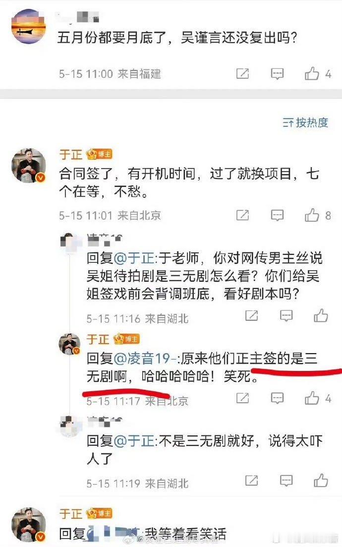Open the 按热度 sort dropdown
The height and width of the screenshot is (547, 342).
click(305, 122)
